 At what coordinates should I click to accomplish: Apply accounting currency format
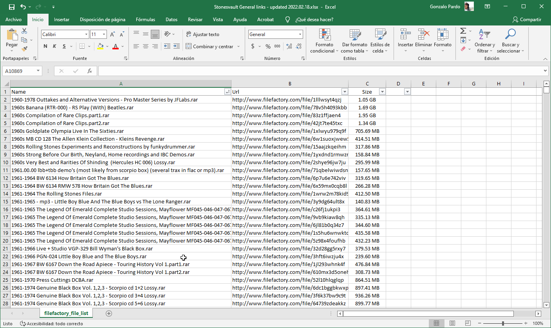[x=253, y=46]
